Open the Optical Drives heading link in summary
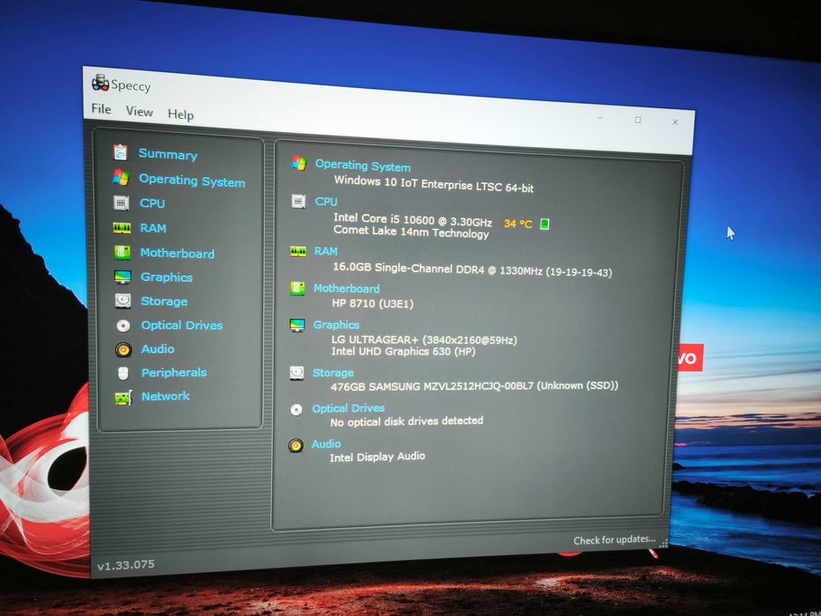Screen dimensions: 821x616 click(x=348, y=408)
